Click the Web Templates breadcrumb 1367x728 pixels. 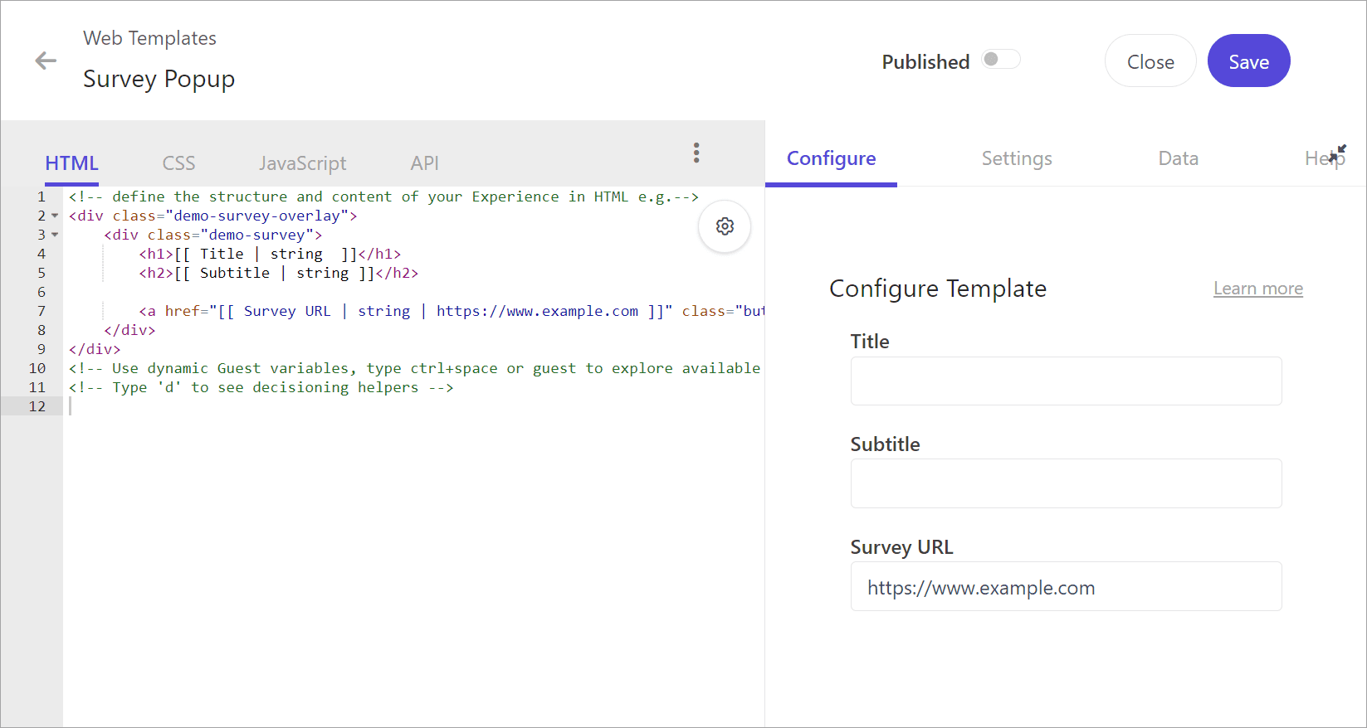click(x=149, y=38)
